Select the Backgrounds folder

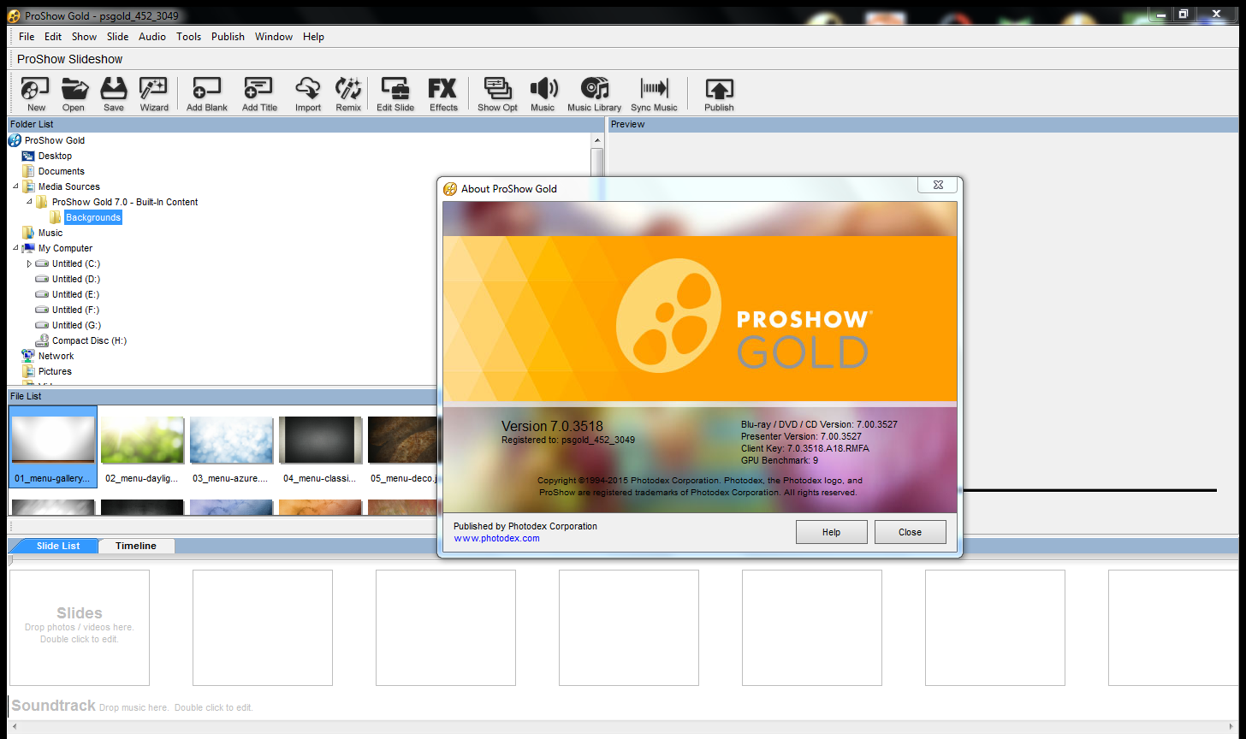coord(93,217)
